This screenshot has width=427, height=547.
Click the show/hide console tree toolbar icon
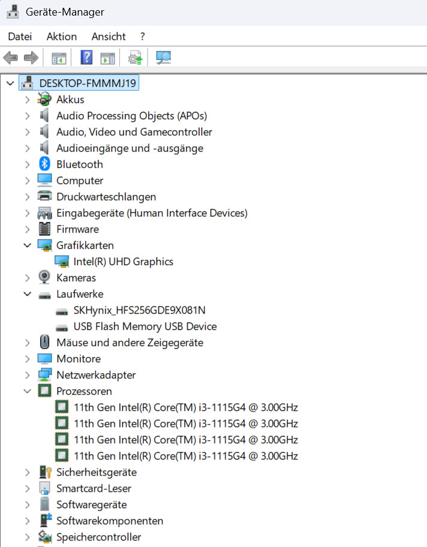(x=59, y=58)
